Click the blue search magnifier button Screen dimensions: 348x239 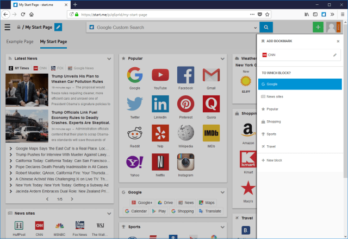pyautogui.click(x=266, y=27)
